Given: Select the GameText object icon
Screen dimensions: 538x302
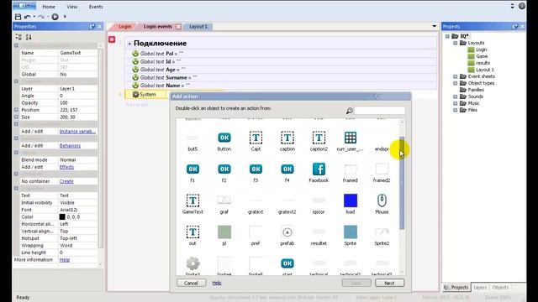Looking at the screenshot, I should pos(193,200).
